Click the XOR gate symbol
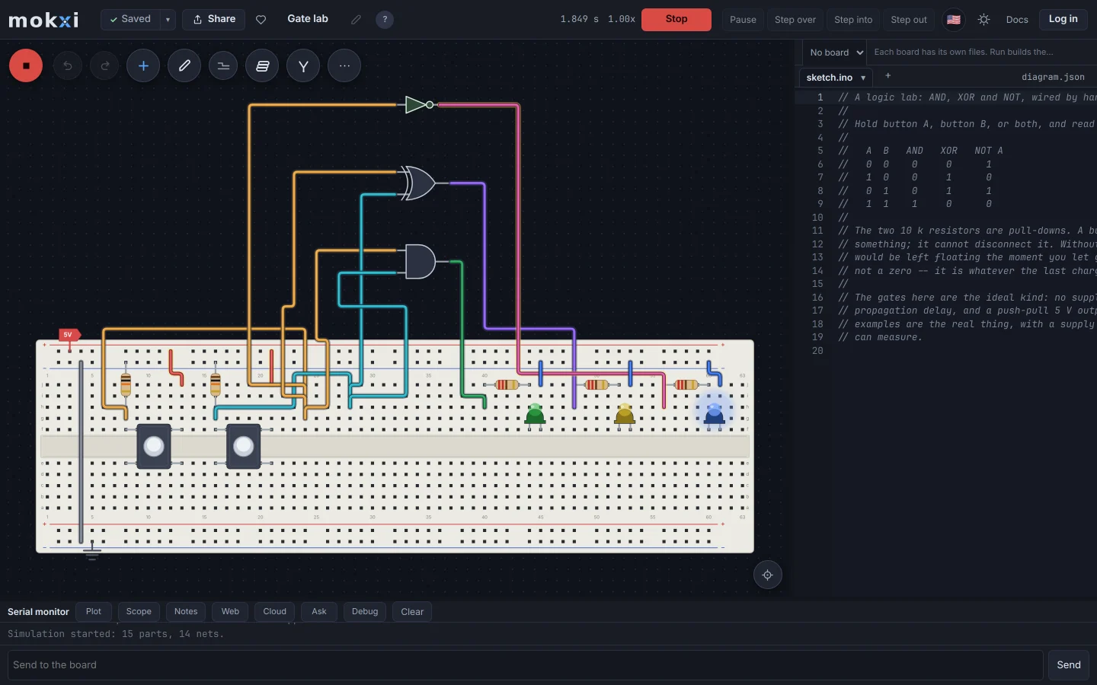The image size is (1097, 685). 417,183
